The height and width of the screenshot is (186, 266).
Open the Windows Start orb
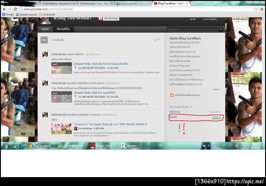(6, 146)
